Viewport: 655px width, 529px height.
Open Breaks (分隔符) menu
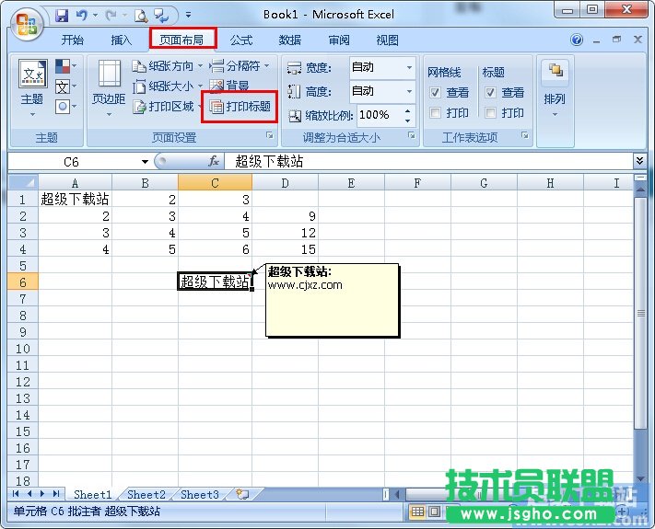pos(239,65)
